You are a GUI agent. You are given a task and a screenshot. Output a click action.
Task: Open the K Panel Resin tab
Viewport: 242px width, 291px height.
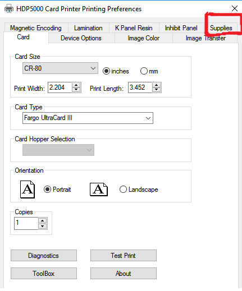134,28
